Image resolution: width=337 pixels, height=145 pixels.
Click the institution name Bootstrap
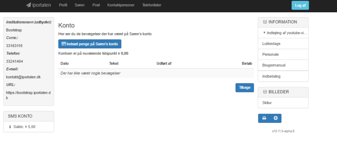point(14,30)
